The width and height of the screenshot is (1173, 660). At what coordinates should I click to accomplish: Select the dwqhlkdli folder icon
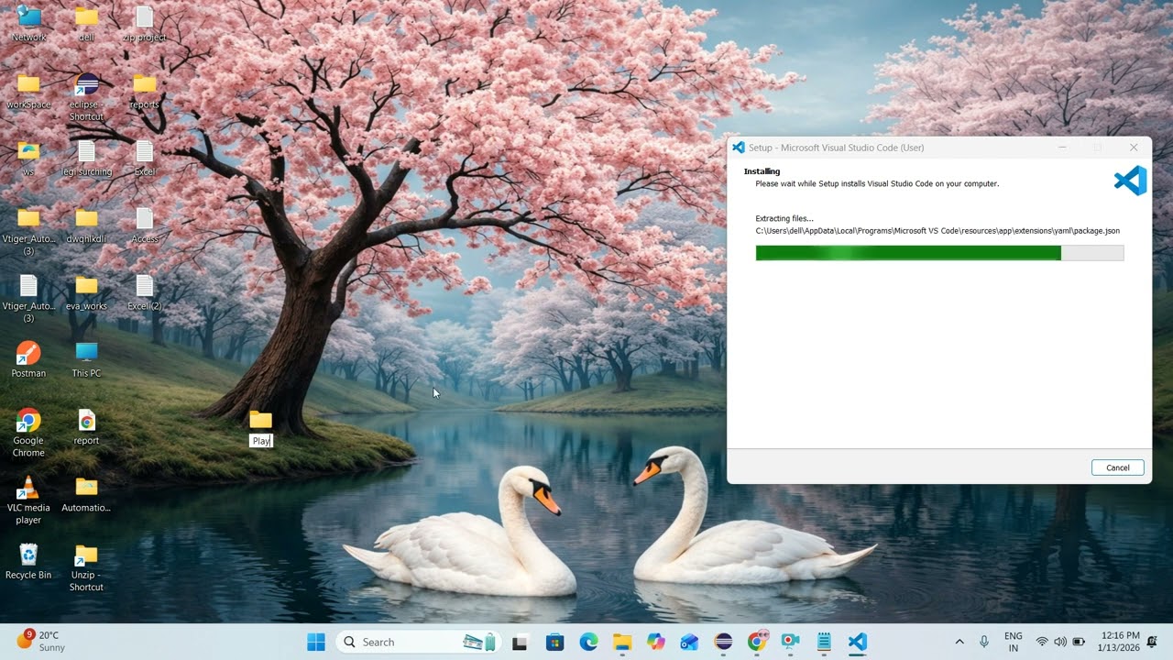(86, 225)
